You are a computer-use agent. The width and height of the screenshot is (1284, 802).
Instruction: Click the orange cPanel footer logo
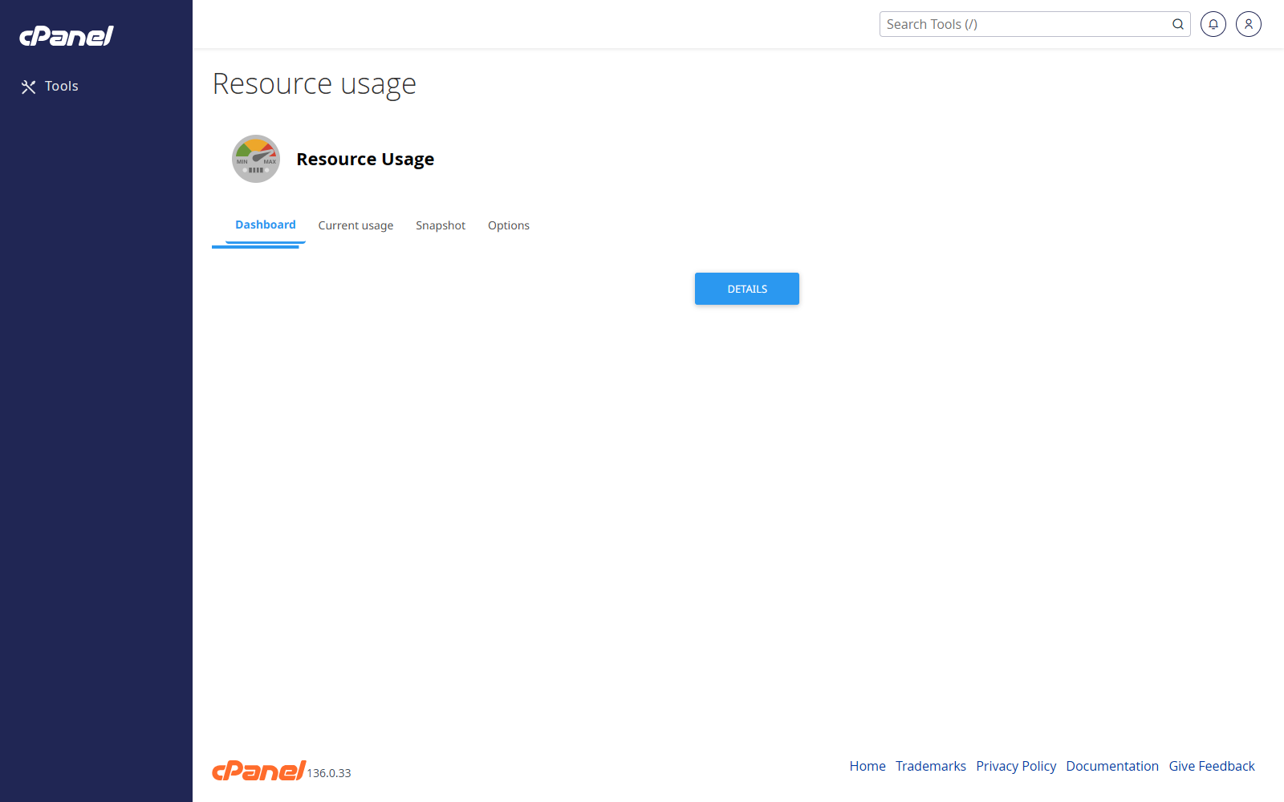tap(258, 771)
